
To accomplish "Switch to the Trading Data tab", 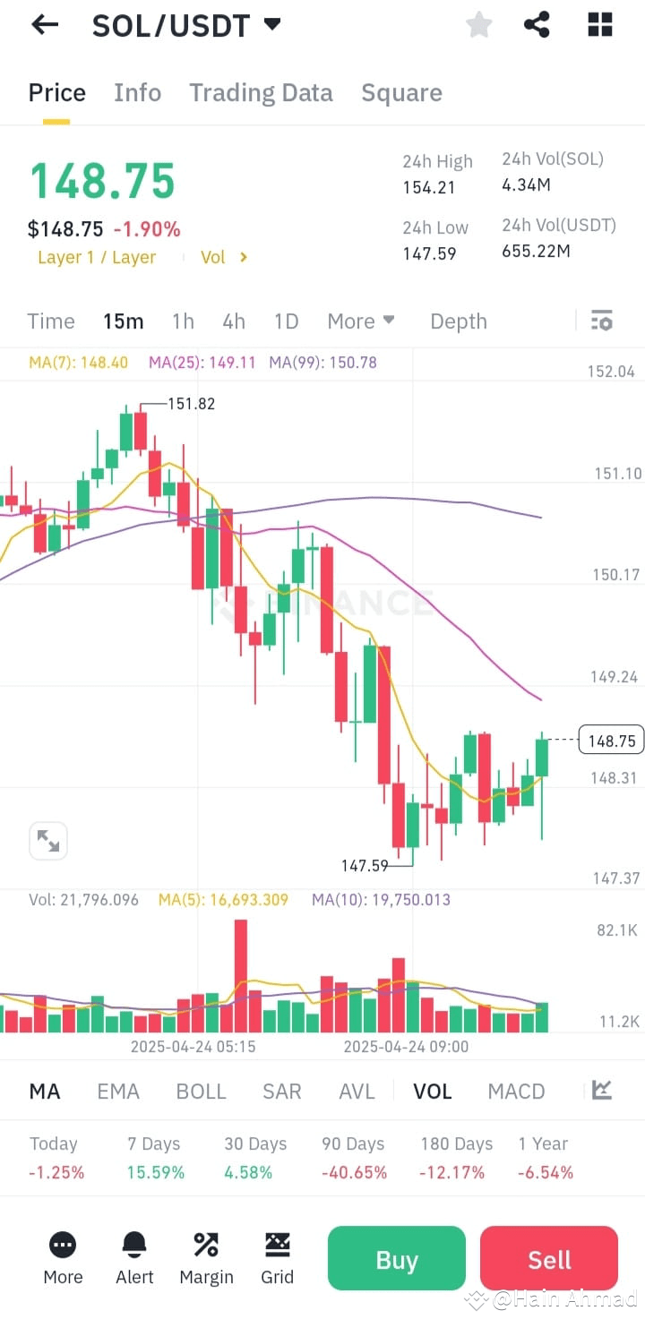I will click(x=261, y=92).
